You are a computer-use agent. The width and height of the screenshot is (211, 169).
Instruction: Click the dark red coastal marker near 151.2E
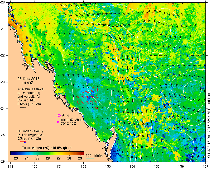pos(64,97)
